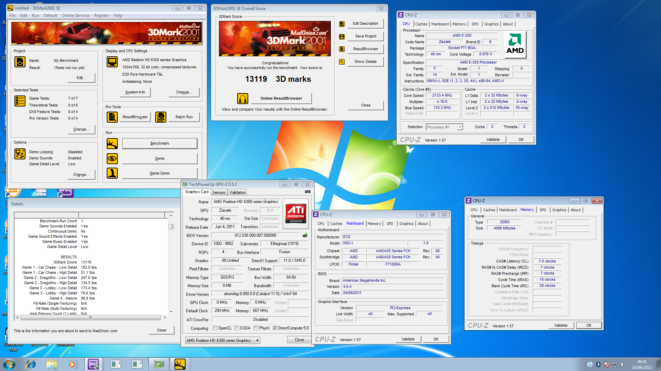Open the Windows Start menu

9,364
